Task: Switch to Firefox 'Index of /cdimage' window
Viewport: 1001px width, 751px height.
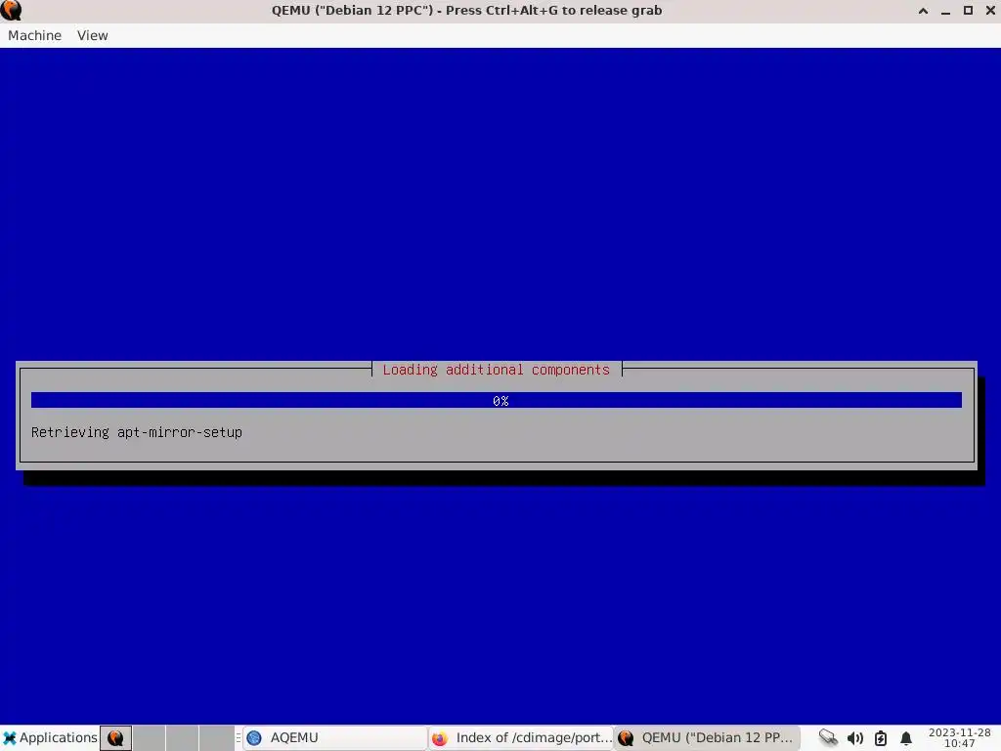Action: pos(521,738)
